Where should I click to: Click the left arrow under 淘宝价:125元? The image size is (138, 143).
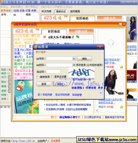tap(97, 110)
